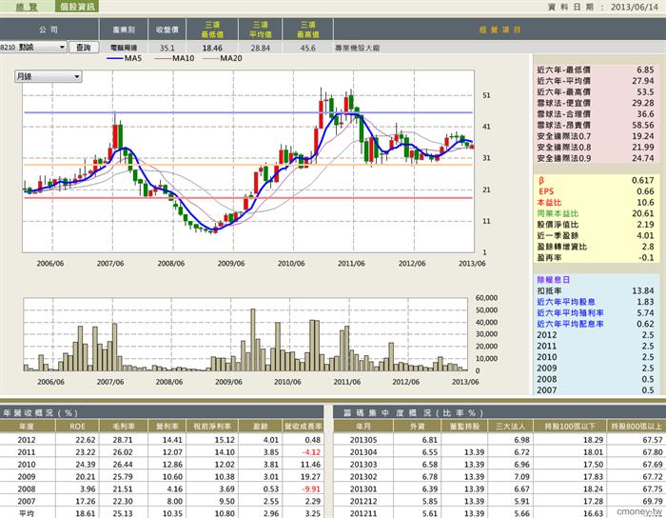This screenshot has width=666, height=518.
Task: Click the 安全邊際法0.9 value 24.74
Action: click(x=643, y=158)
